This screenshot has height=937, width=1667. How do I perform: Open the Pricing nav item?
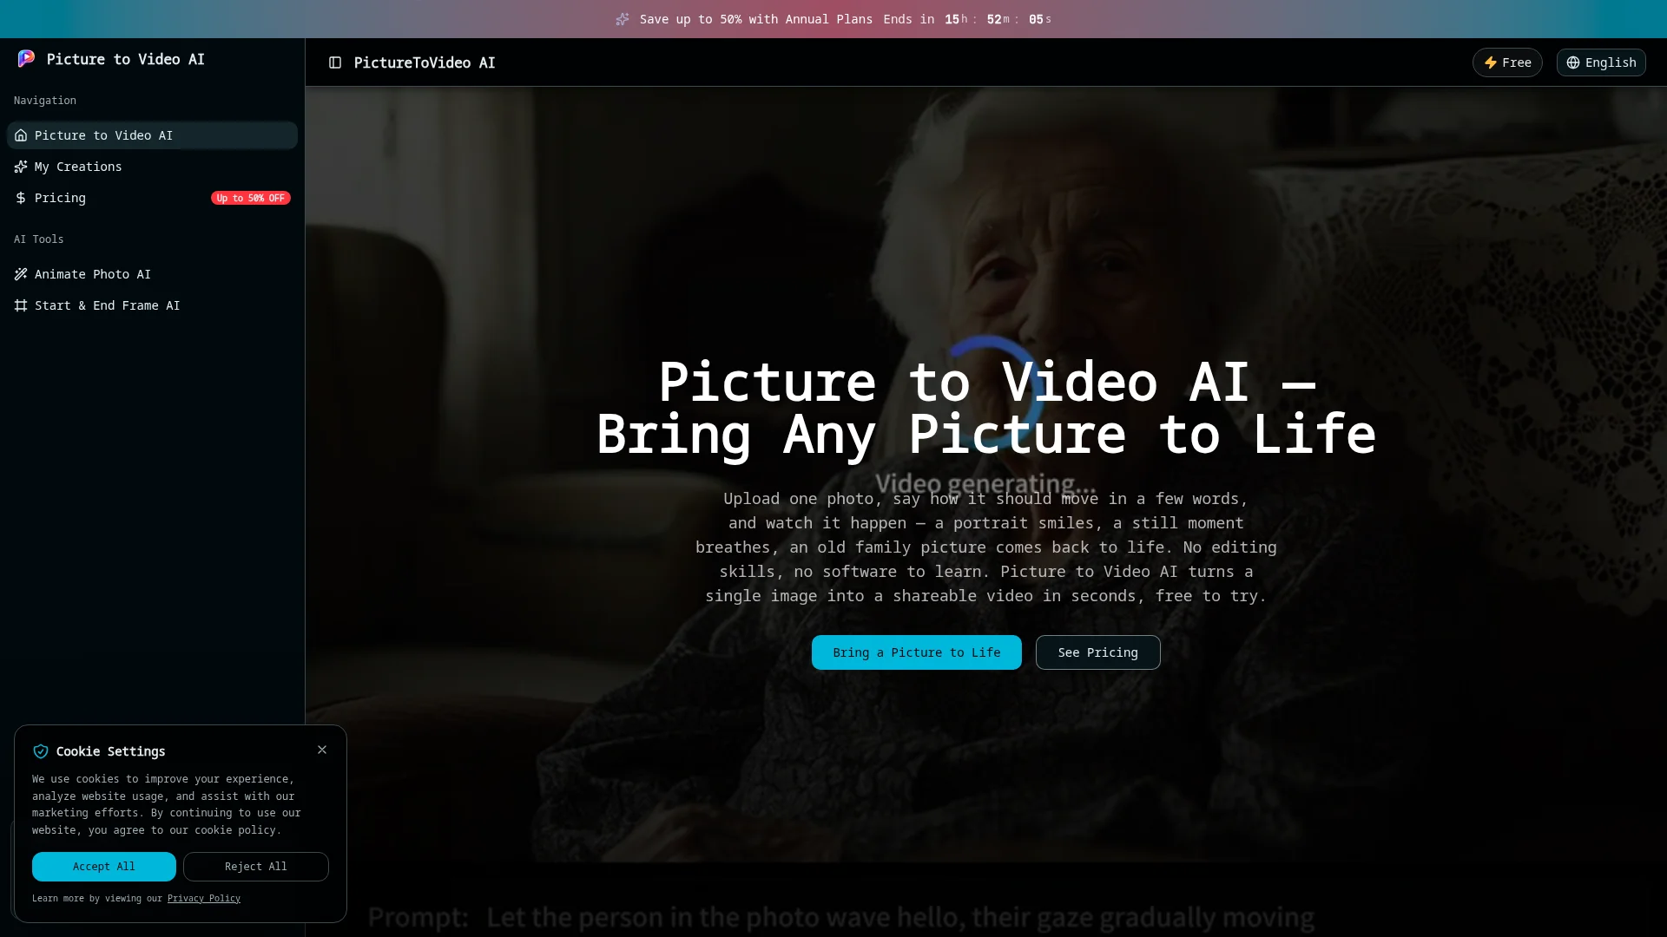tap(152, 198)
